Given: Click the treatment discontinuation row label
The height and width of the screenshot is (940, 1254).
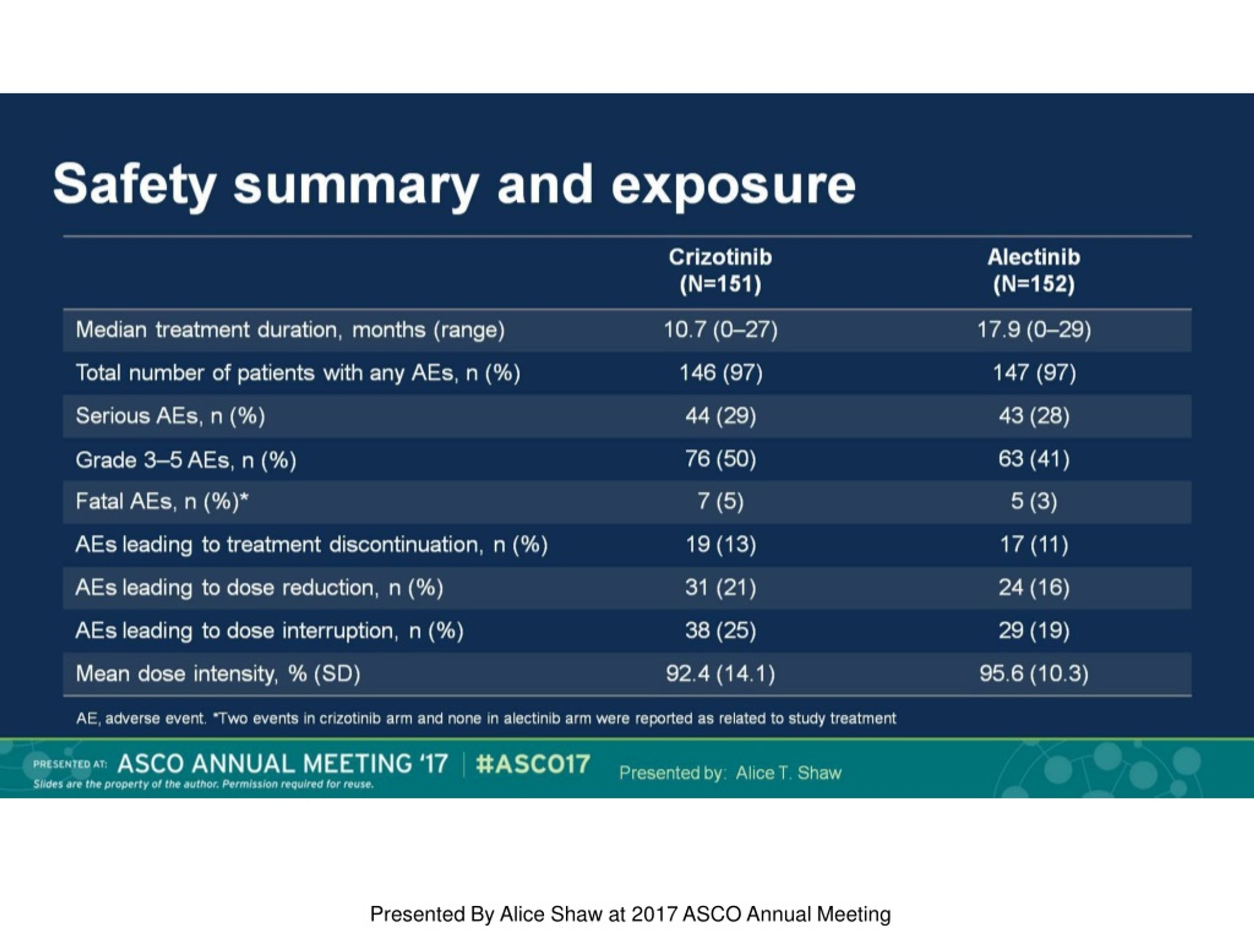Looking at the screenshot, I should tap(311, 545).
